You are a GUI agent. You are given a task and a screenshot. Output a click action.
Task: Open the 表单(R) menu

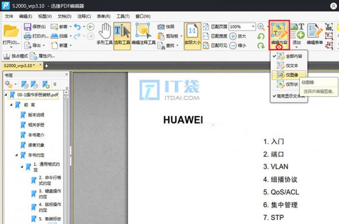click(x=103, y=16)
